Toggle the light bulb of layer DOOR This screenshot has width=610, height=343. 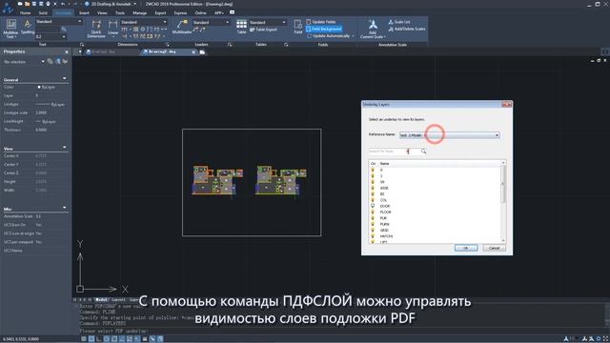pos(373,206)
